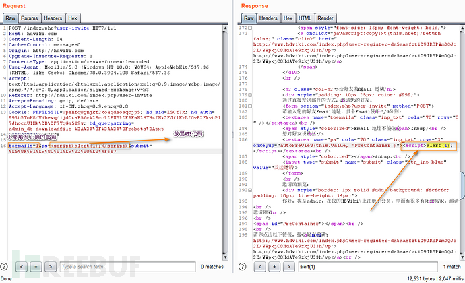Open the Request Params tab
465x283 pixels.
30,18
